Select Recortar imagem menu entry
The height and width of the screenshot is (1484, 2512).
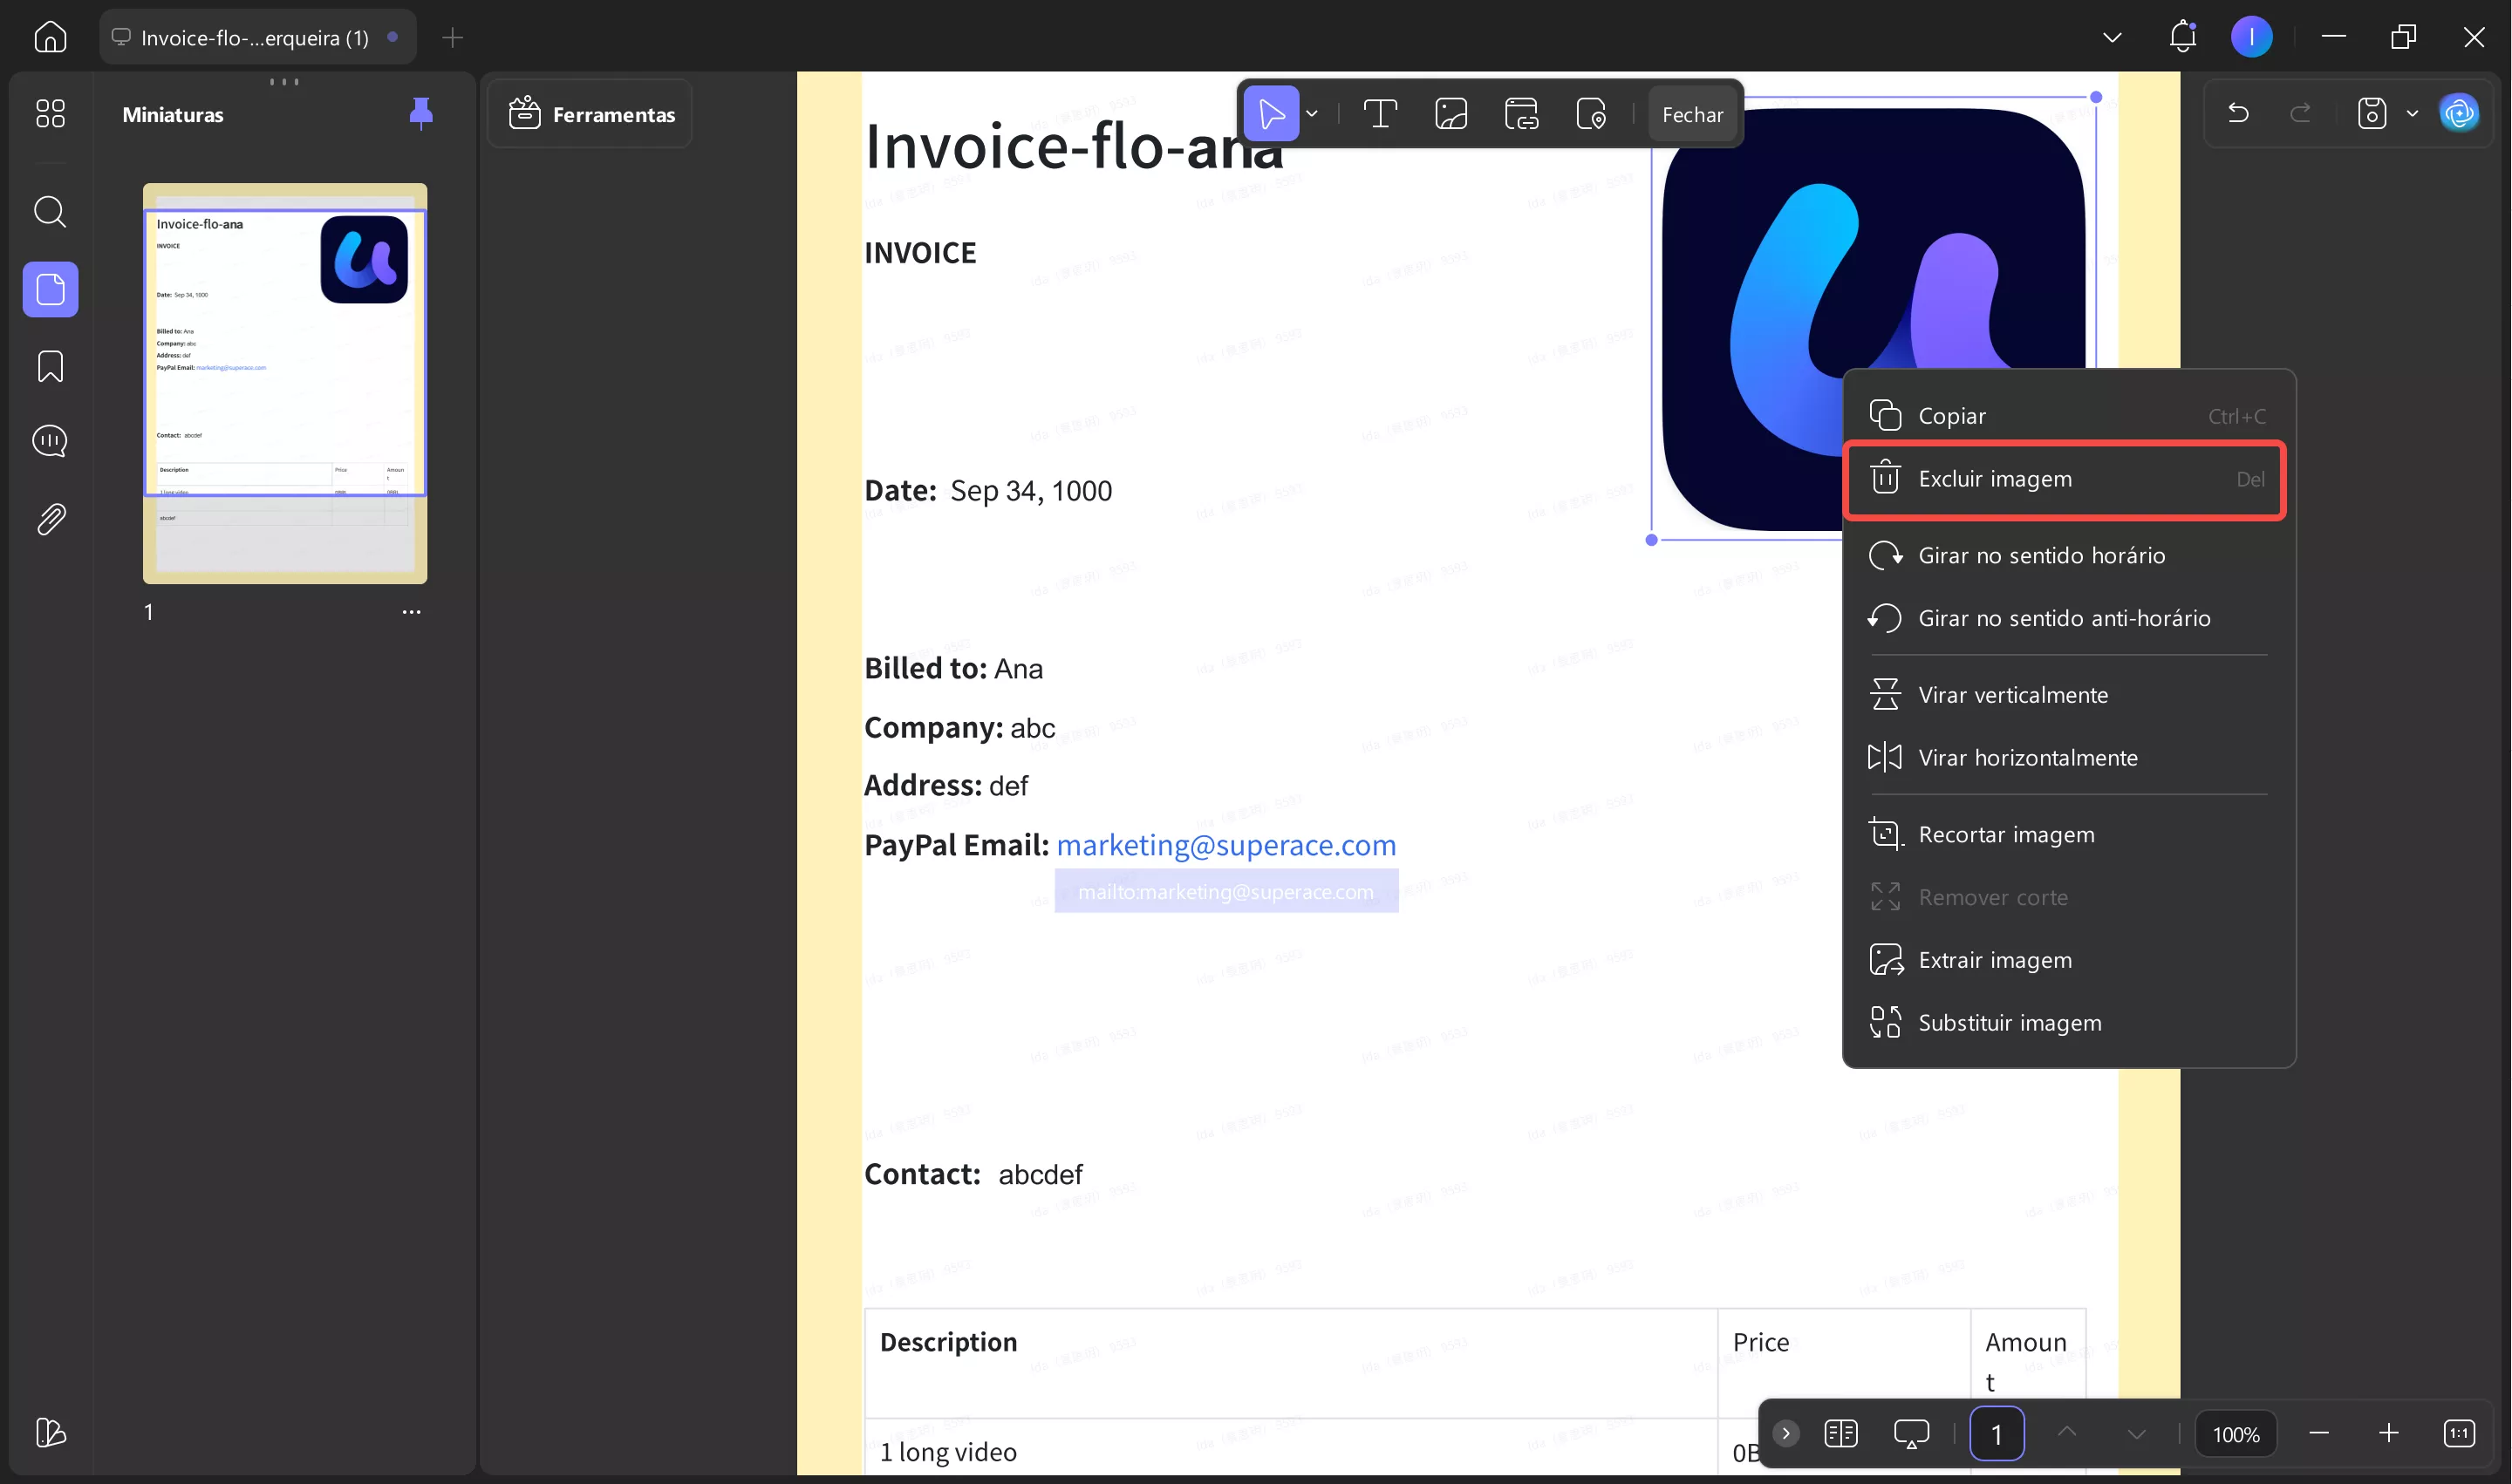tap(2004, 835)
